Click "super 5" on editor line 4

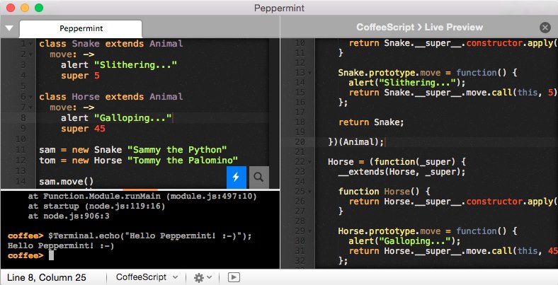coord(80,76)
